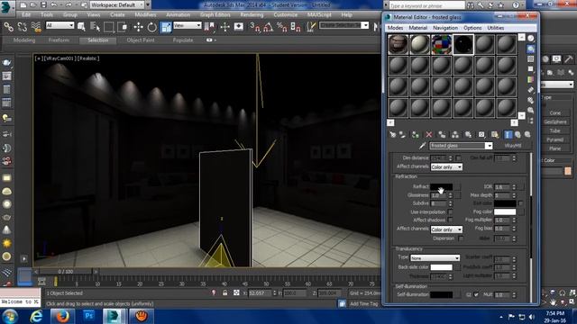
Task: Open reference coordinate system View dropdown
Action: tap(188, 25)
